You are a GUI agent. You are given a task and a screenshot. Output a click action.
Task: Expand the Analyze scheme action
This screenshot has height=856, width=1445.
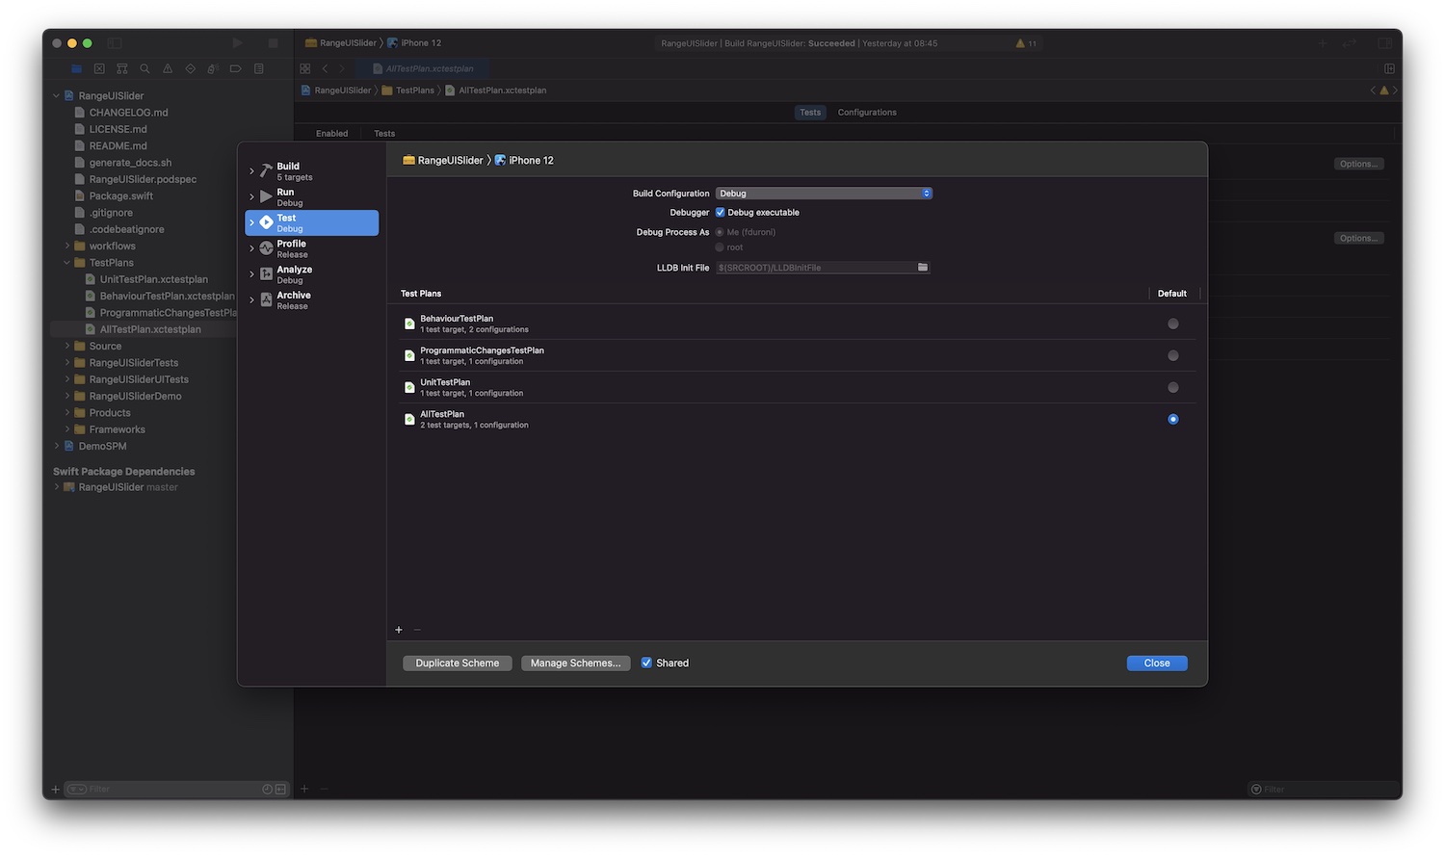coord(252,274)
